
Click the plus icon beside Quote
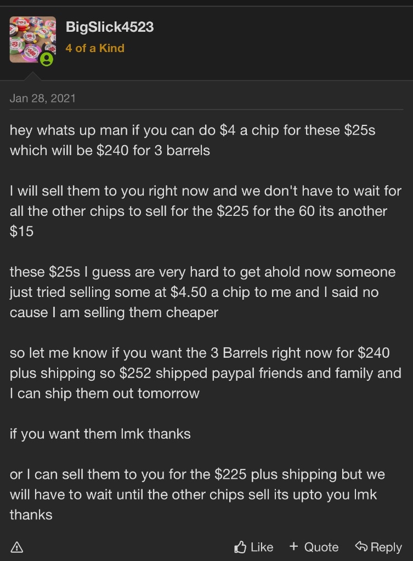[x=294, y=546]
